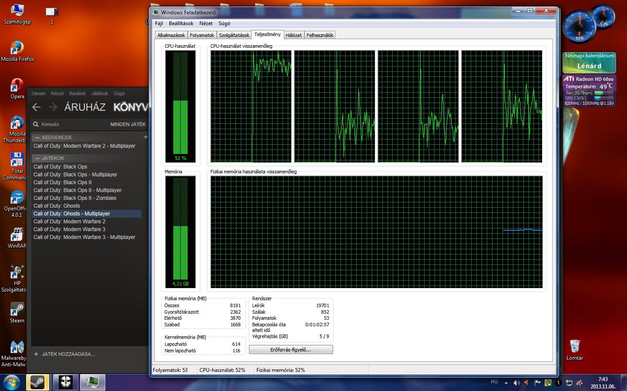The height and width of the screenshot is (391, 627).
Task: Click the ATI Radeon HD 6800 temperature gadget
Action: click(x=589, y=91)
